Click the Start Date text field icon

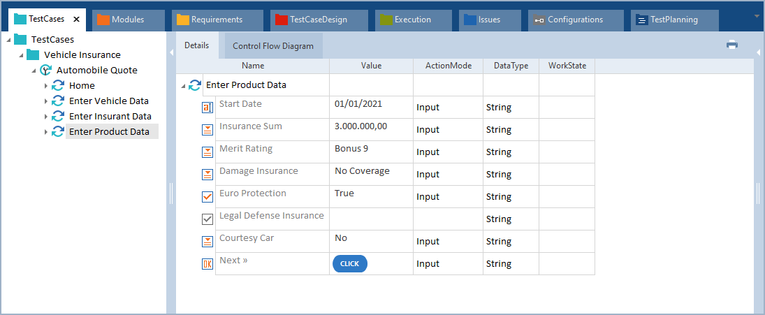pos(207,108)
